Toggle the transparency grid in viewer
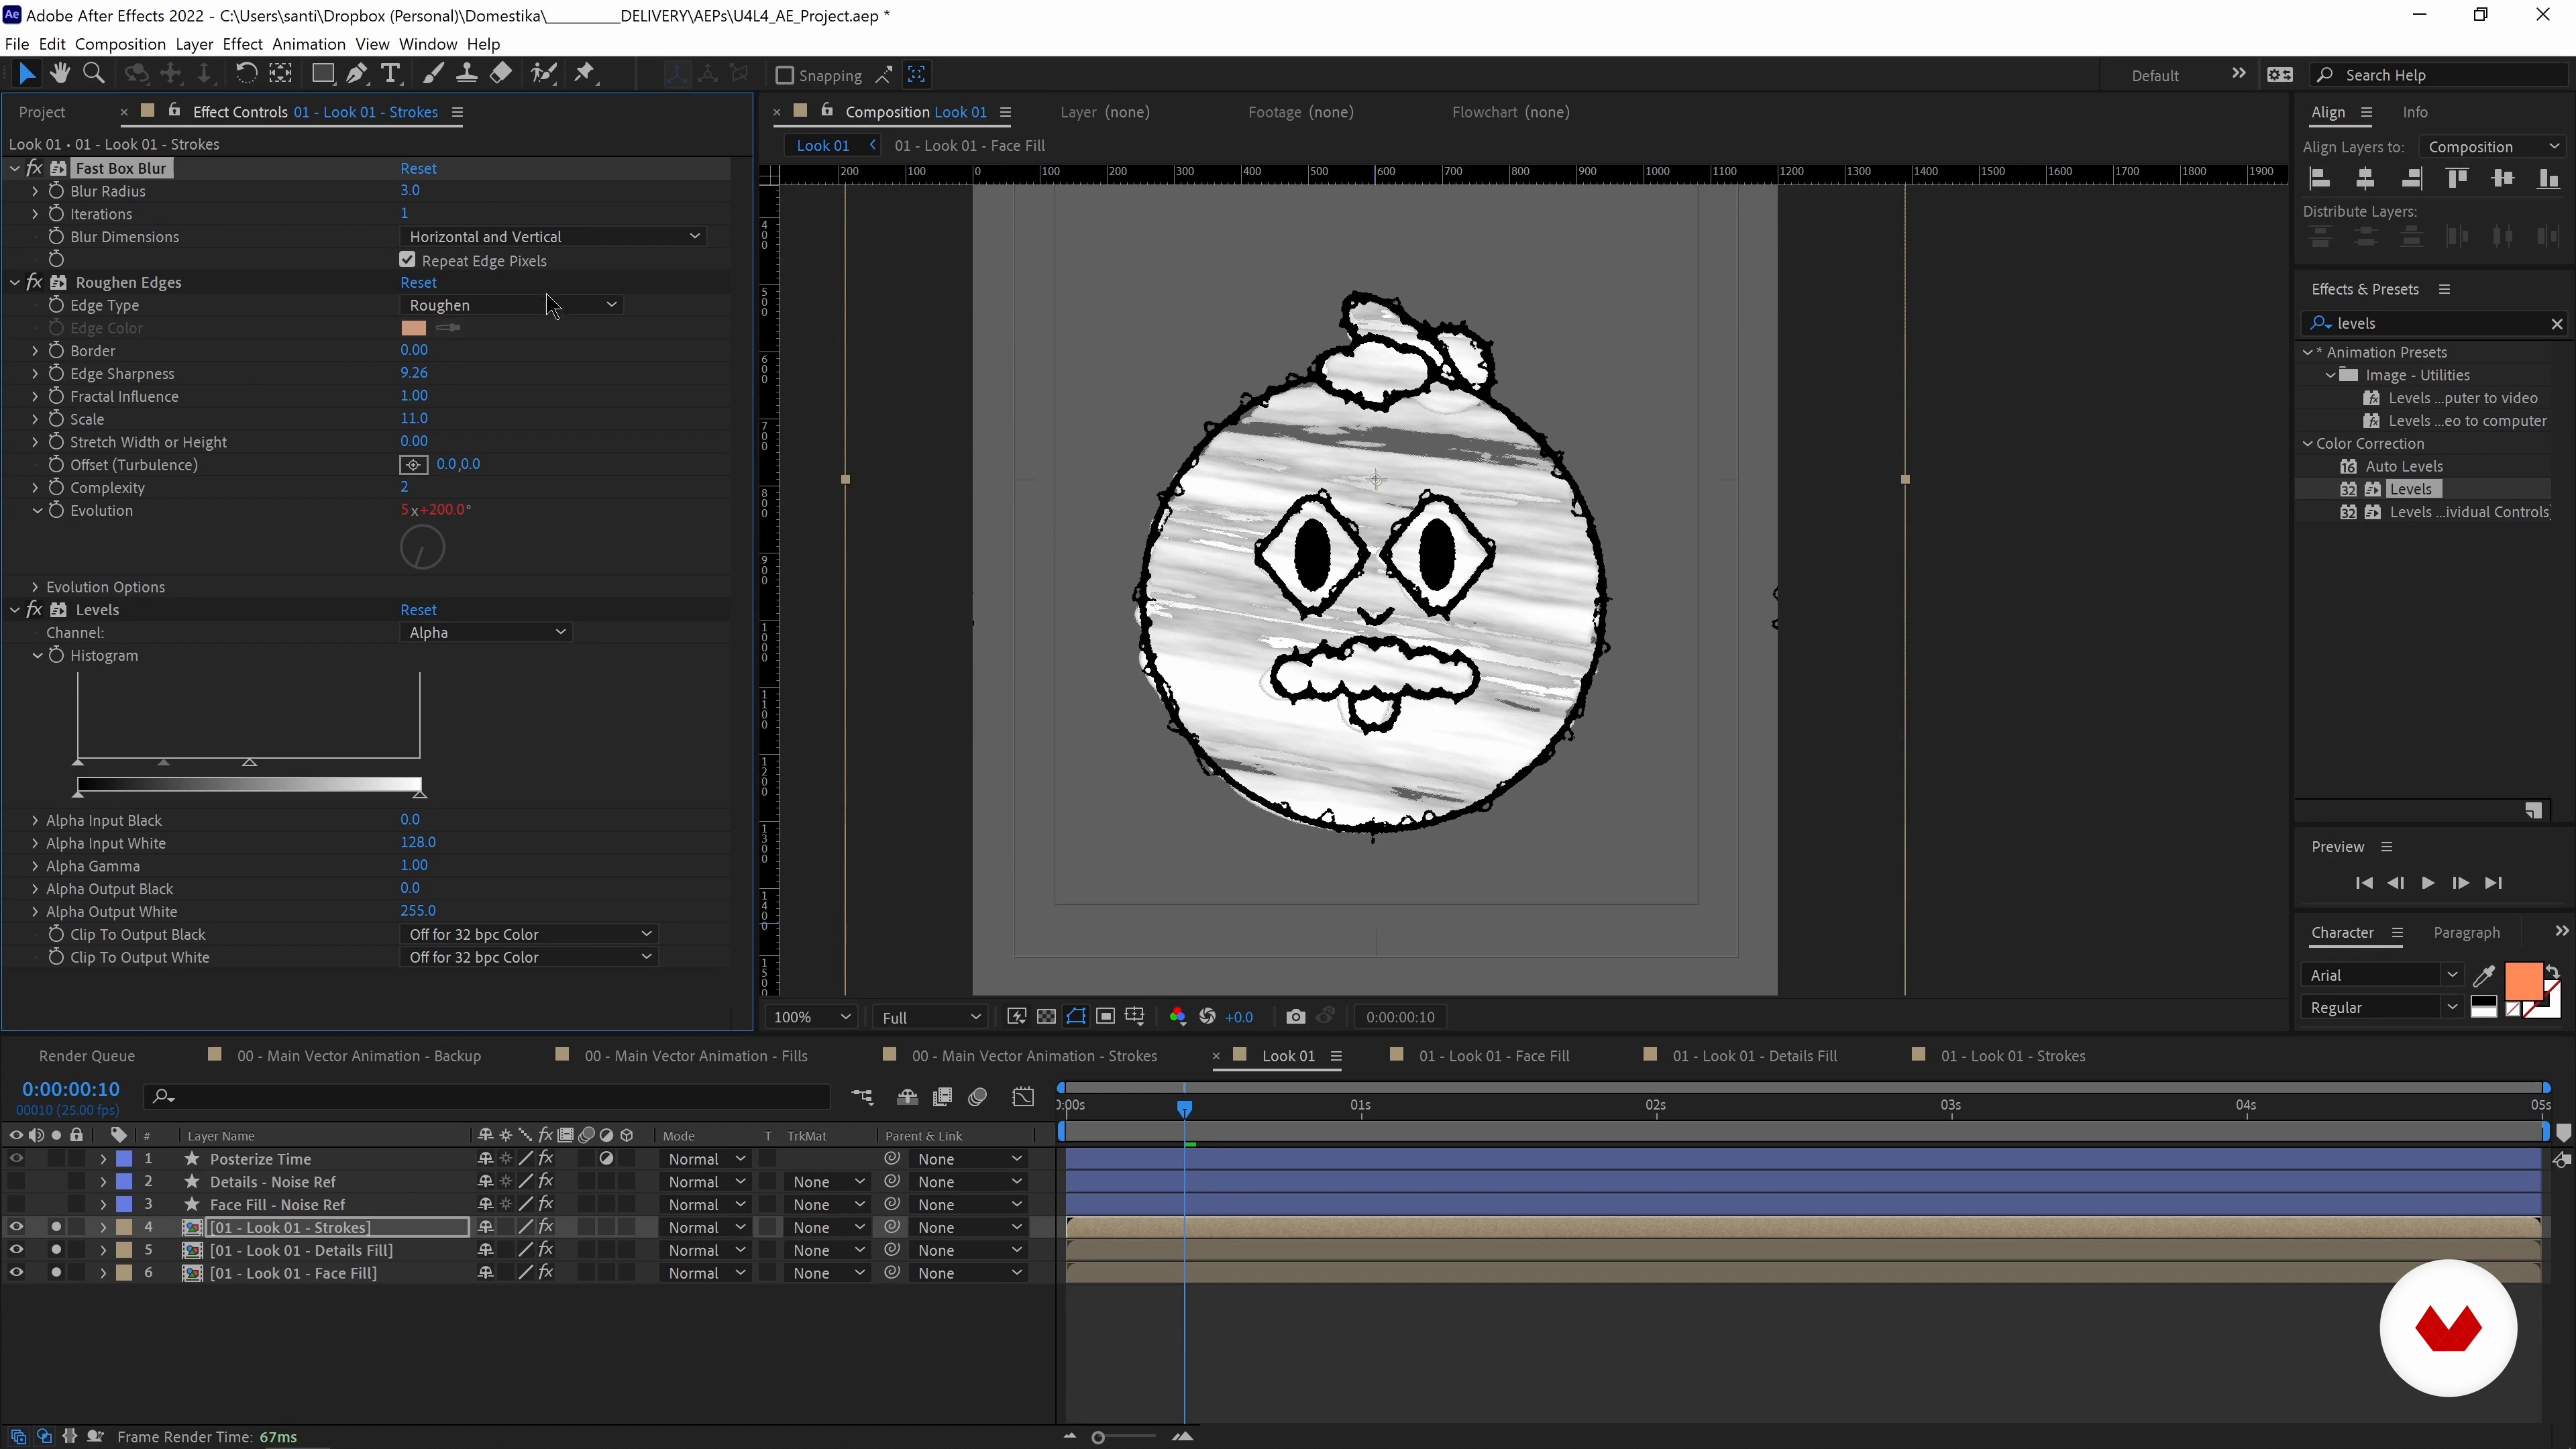 tap(1046, 1017)
